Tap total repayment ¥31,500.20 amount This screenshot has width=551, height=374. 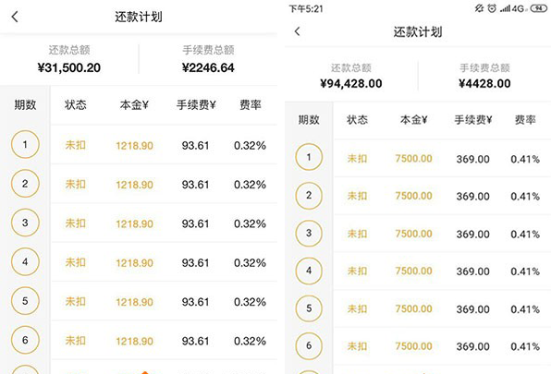click(68, 67)
